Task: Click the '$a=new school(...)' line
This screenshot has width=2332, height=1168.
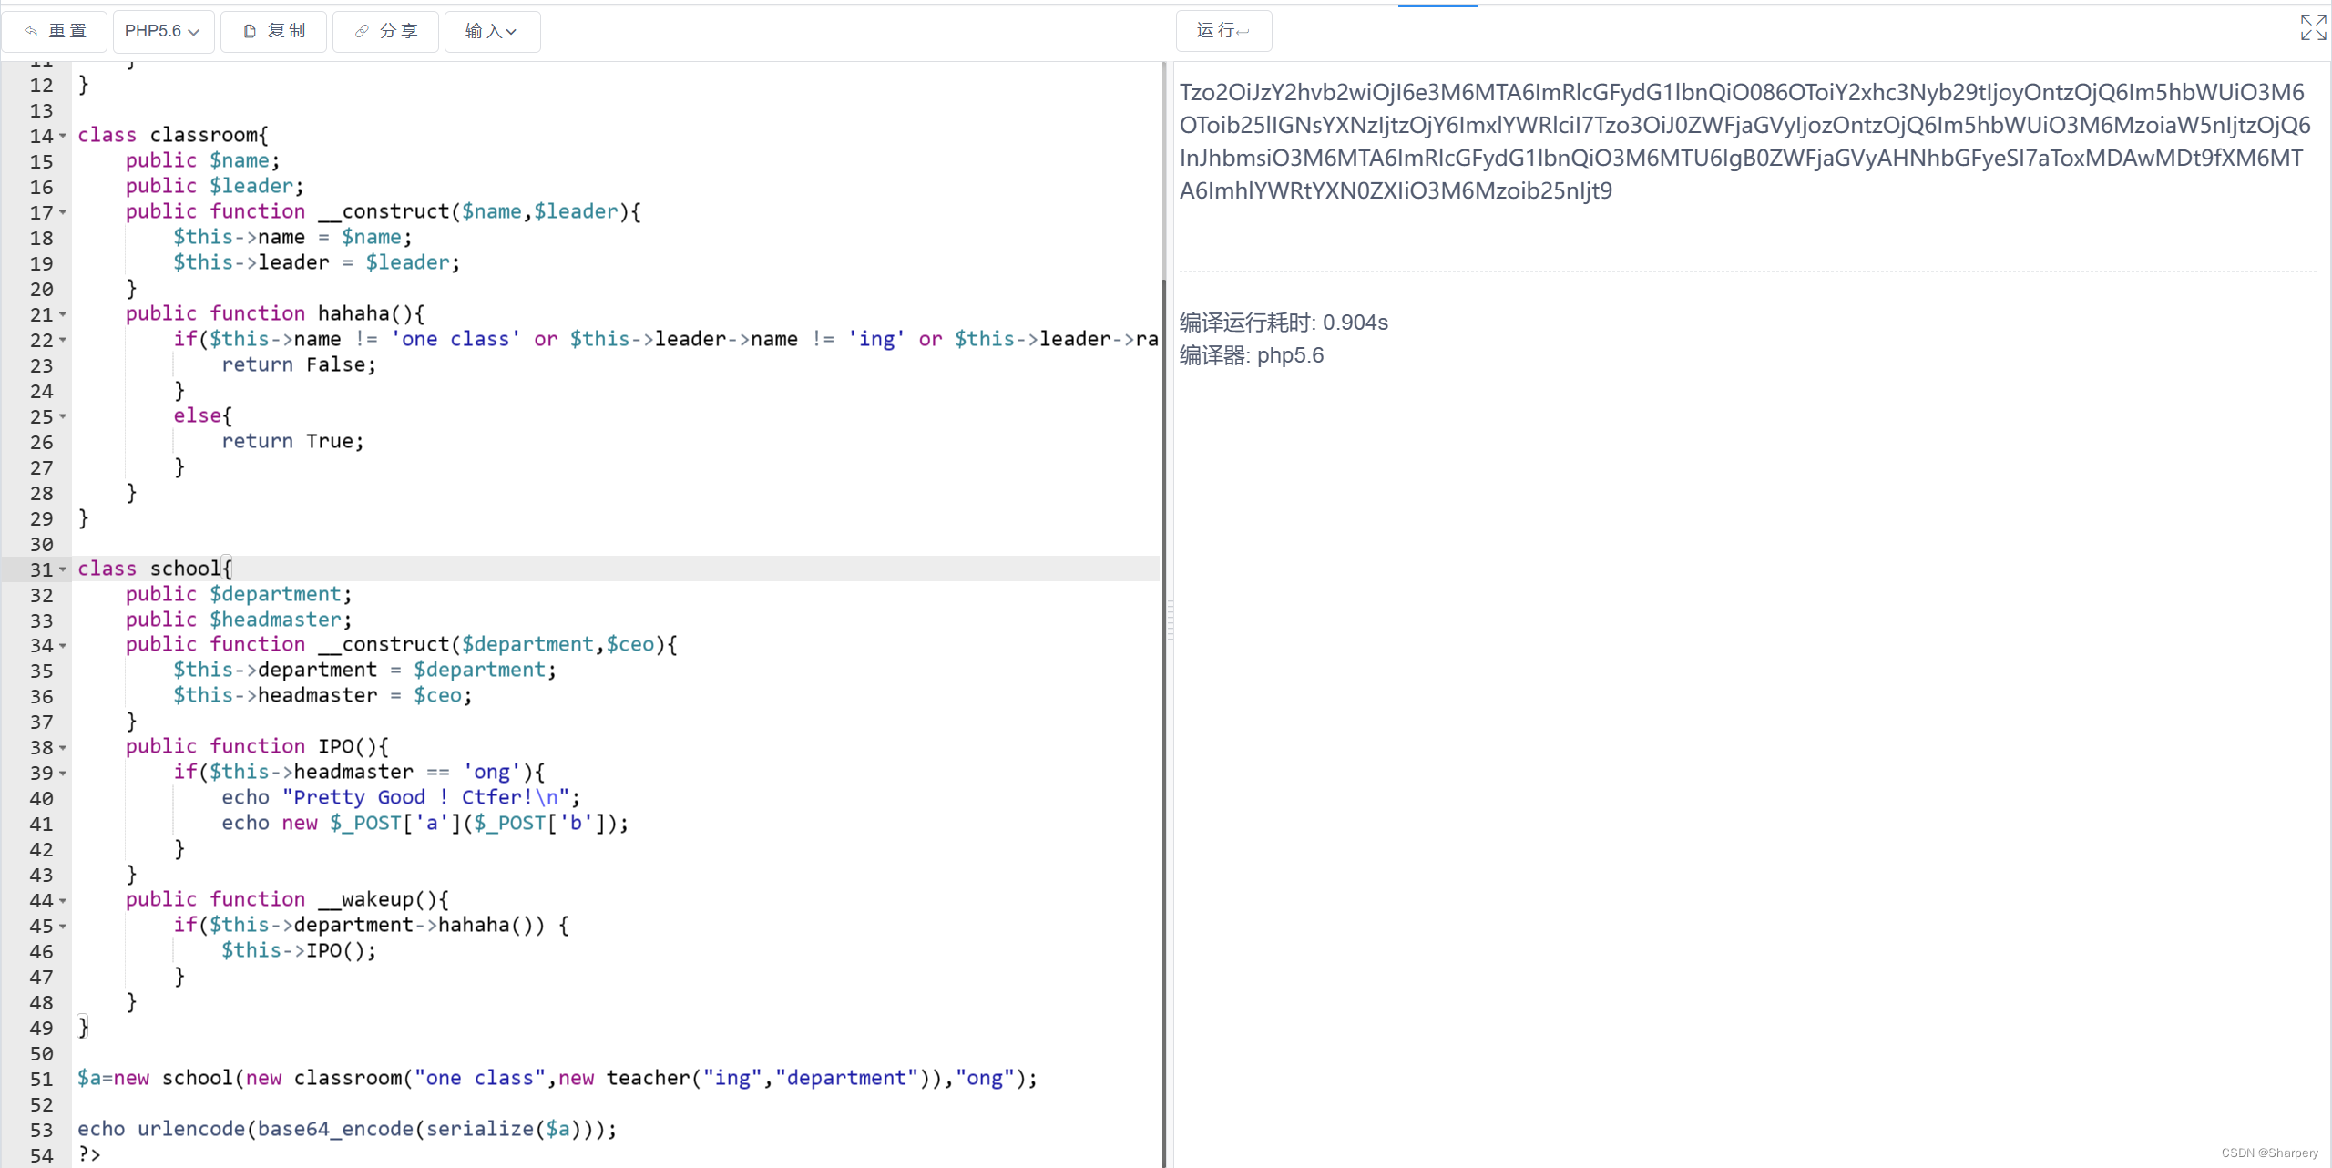Action: click(557, 1078)
